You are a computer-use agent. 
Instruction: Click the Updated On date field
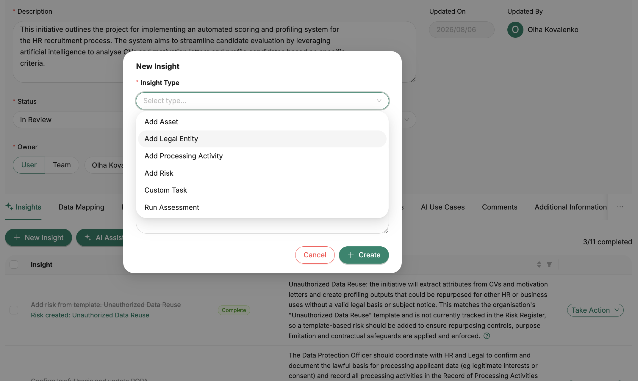[x=462, y=30]
